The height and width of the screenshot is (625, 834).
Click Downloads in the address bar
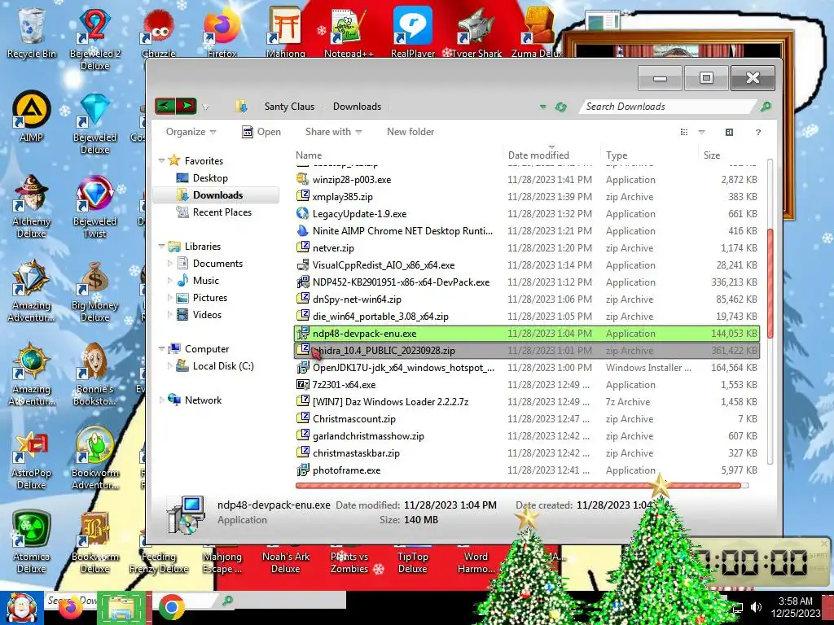[357, 107]
